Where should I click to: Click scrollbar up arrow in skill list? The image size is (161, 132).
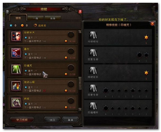80,32
